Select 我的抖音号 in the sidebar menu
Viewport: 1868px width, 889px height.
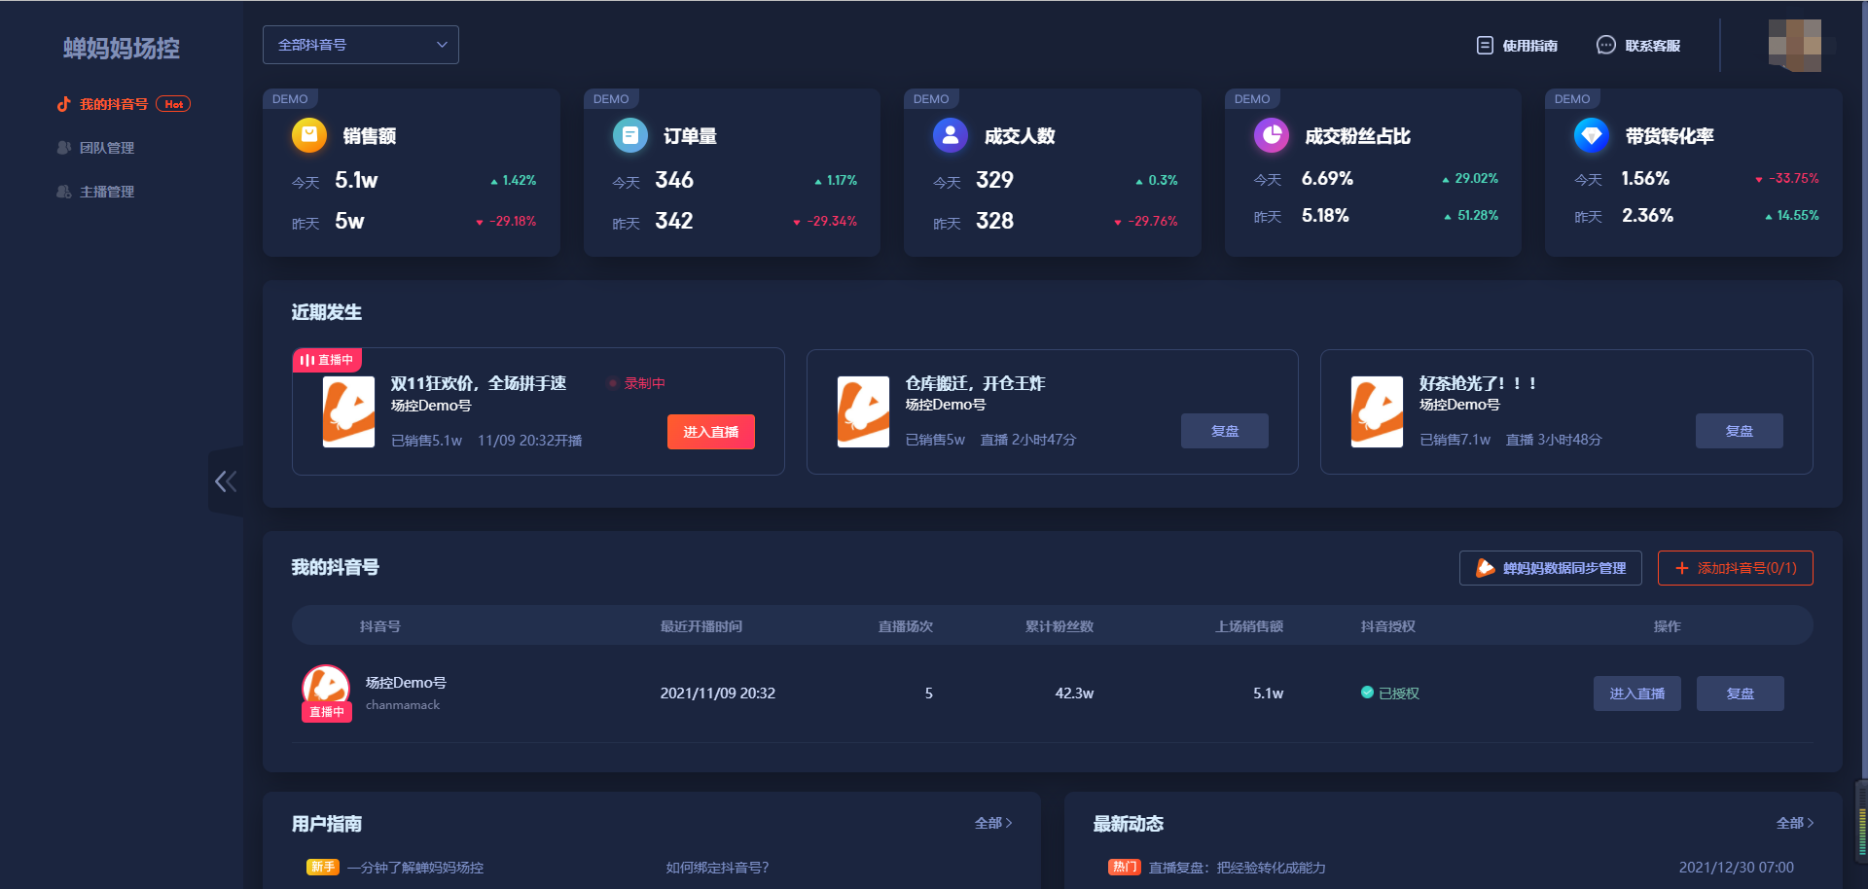(114, 104)
